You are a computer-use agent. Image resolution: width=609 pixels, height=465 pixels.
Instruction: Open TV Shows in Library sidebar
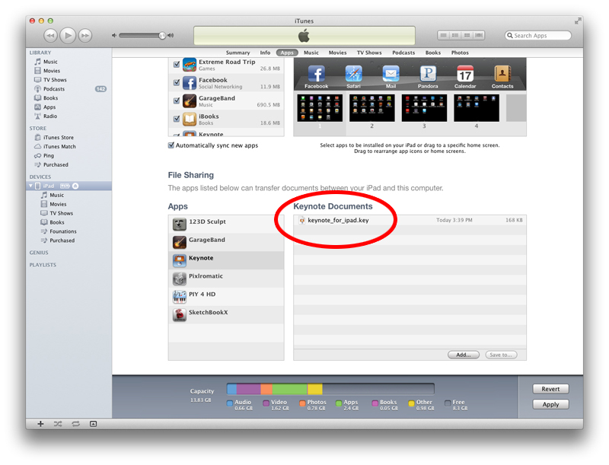(55, 80)
